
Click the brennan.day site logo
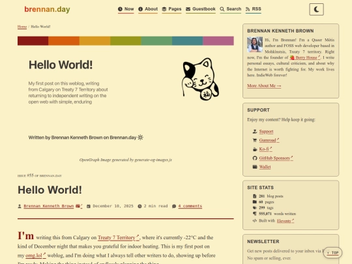[47, 9]
